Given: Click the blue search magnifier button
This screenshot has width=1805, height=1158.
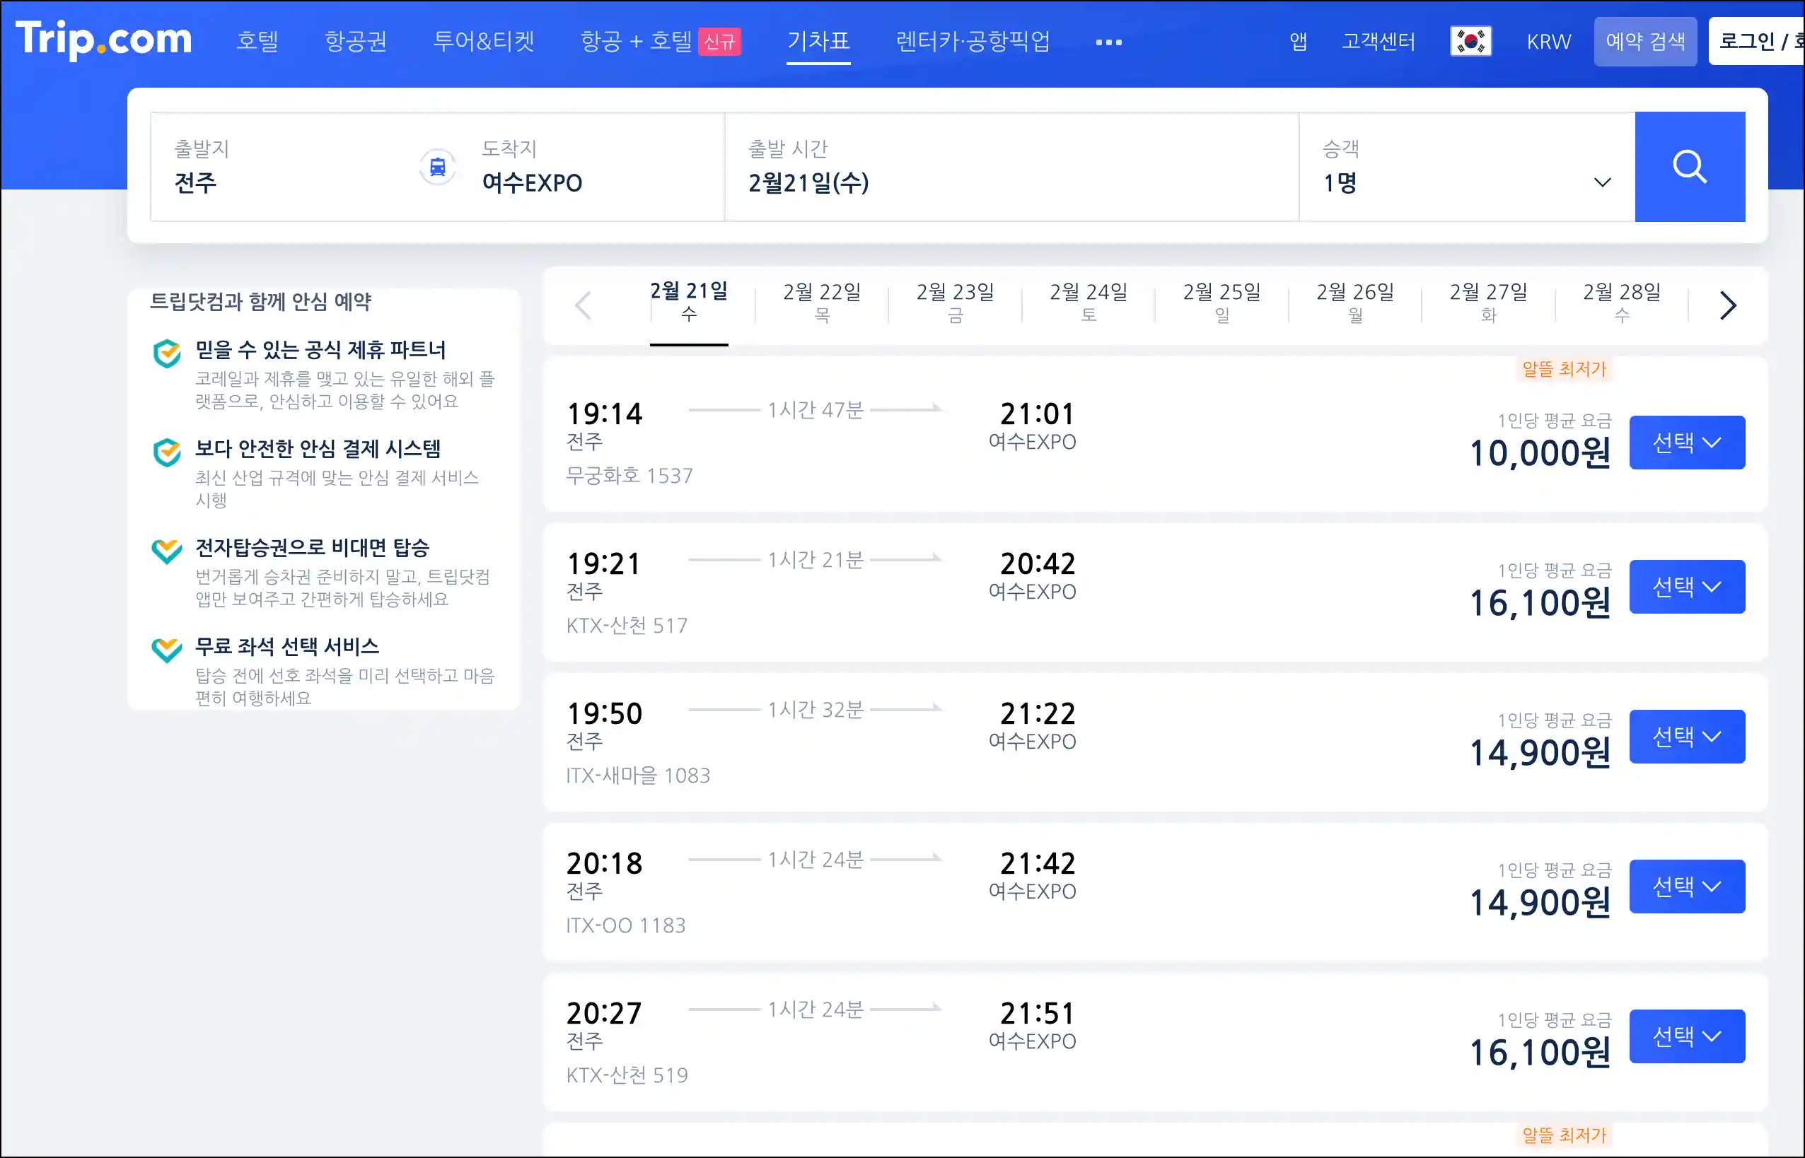Looking at the screenshot, I should click(x=1689, y=167).
